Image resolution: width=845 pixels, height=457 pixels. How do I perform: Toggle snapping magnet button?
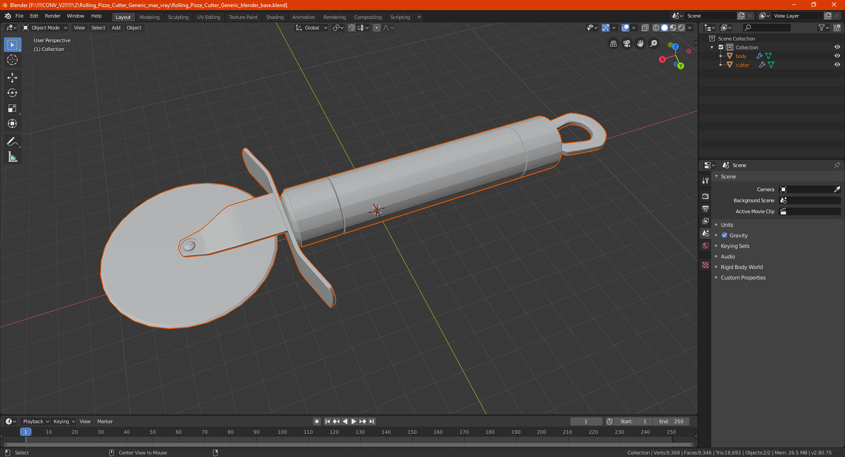[351, 28]
